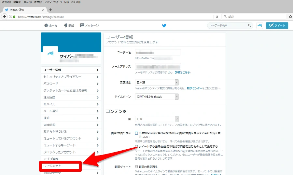Open a new browser tab
The image size is (293, 175).
click(x=50, y=10)
